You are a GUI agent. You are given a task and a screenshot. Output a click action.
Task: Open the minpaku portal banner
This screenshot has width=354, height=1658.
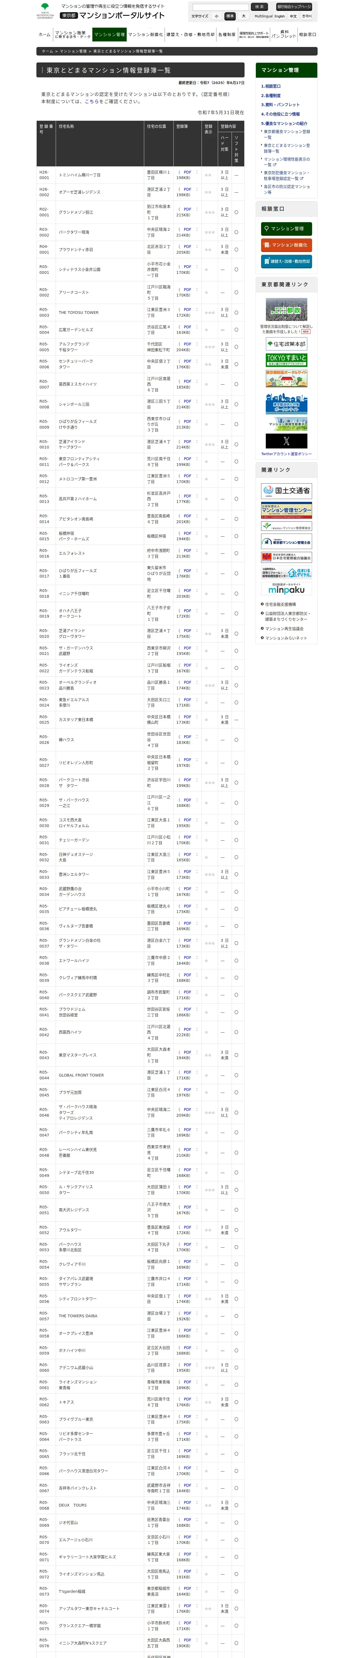coord(286,588)
